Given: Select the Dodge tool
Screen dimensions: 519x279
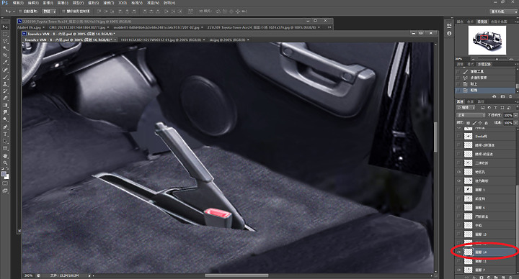Looking at the screenshot, I should tap(5, 119).
